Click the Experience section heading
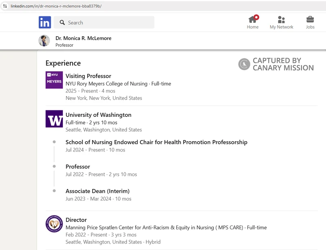This screenshot has width=326, height=250. (x=63, y=63)
